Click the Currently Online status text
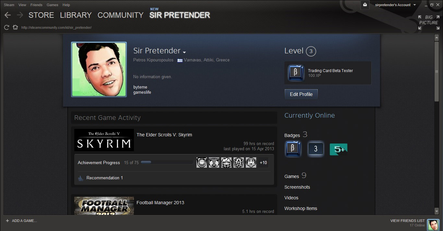 pos(309,115)
